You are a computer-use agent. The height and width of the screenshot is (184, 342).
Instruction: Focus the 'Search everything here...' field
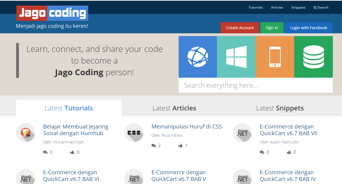pyautogui.click(x=256, y=85)
